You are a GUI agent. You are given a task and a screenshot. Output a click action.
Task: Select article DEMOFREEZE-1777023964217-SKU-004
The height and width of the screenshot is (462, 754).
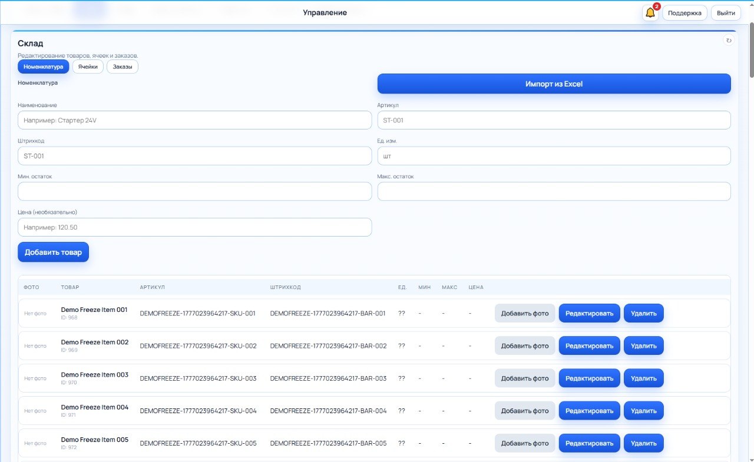pos(198,410)
